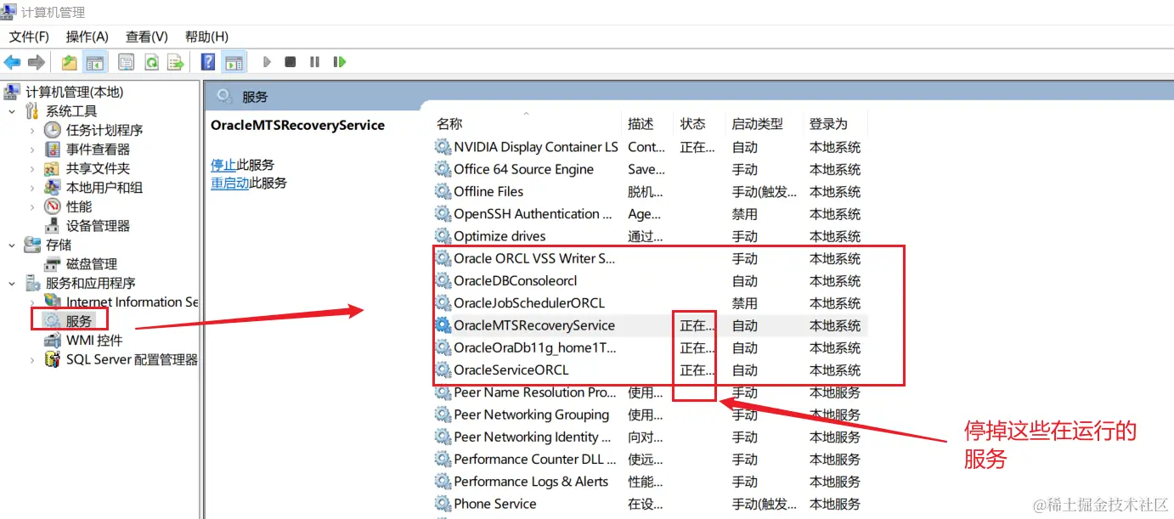
Task: Click the Back arrow in the toolbar
Action: coord(12,62)
